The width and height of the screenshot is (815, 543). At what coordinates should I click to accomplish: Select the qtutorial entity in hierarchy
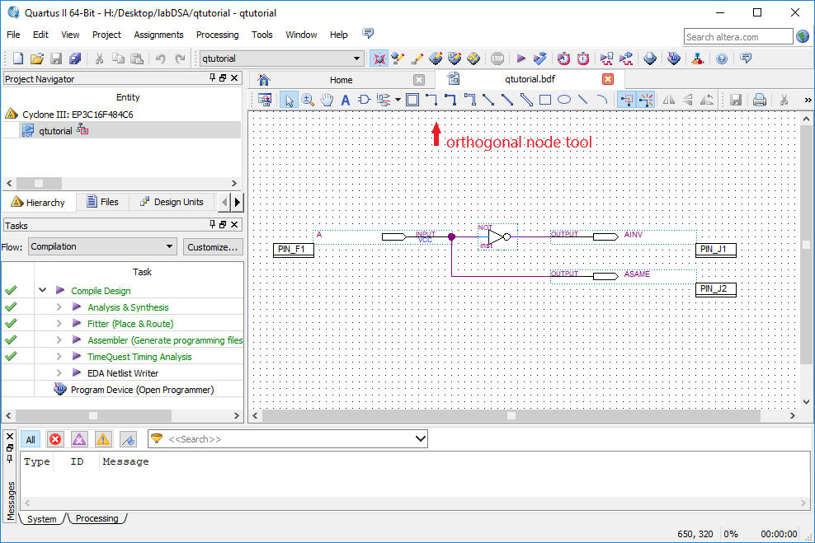click(x=55, y=131)
